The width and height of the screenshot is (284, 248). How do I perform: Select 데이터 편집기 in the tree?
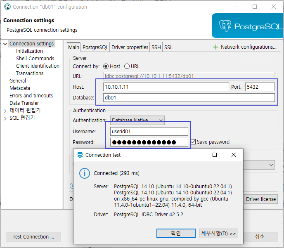pos(25,111)
